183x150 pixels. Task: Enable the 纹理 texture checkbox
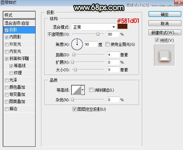11,73
